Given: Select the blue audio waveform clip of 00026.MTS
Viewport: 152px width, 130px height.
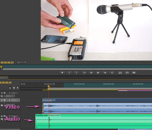Looking at the screenshot, I should tap(97, 108).
